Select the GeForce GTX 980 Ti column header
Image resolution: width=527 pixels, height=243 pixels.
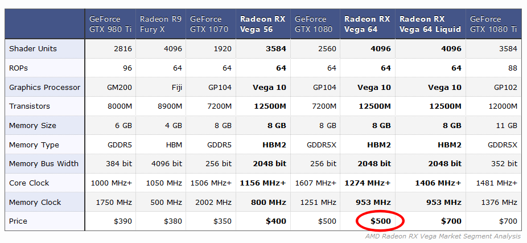[x=110, y=24]
